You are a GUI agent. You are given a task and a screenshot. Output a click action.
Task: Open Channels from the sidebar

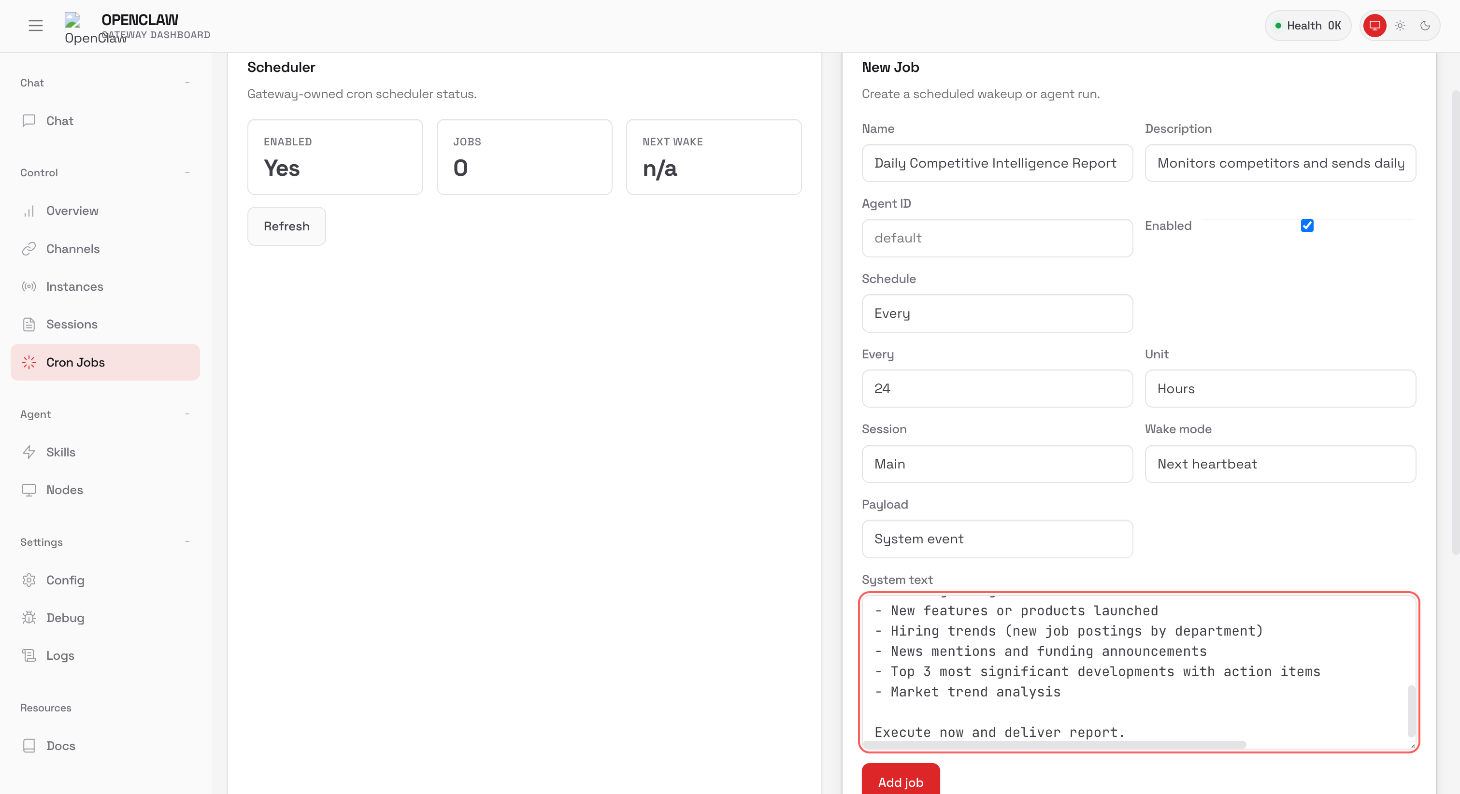click(72, 249)
